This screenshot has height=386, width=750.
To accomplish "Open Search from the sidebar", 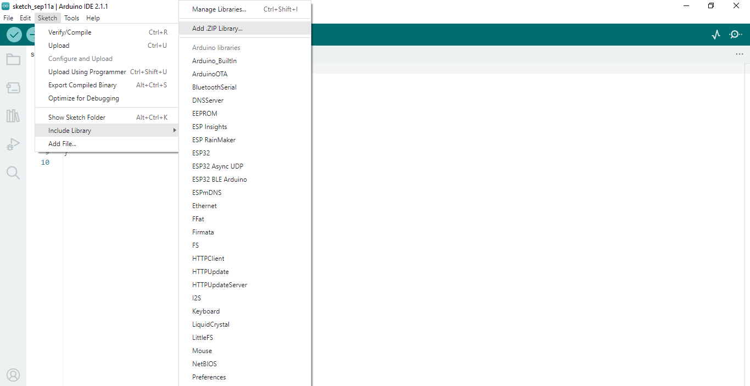I will pyautogui.click(x=13, y=172).
